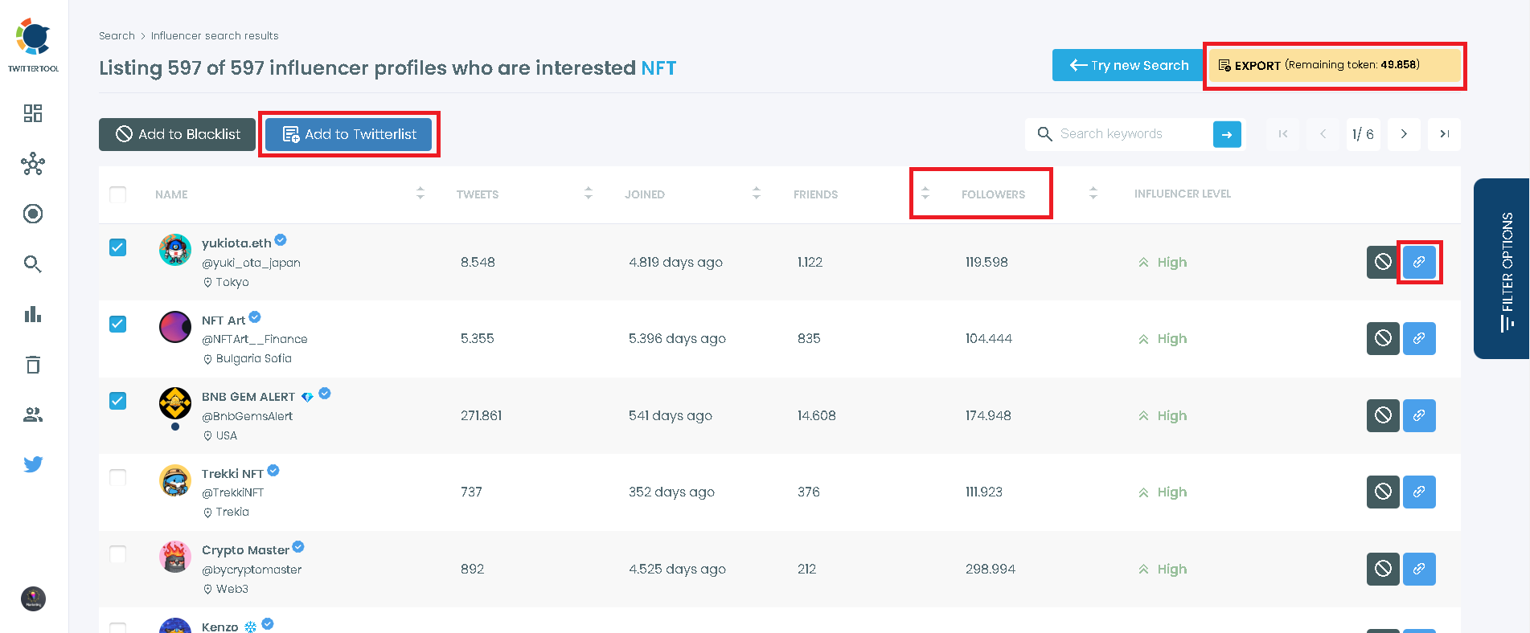Click the 298.994 followers value
The width and height of the screenshot is (1530, 633).
pyautogui.click(x=991, y=569)
